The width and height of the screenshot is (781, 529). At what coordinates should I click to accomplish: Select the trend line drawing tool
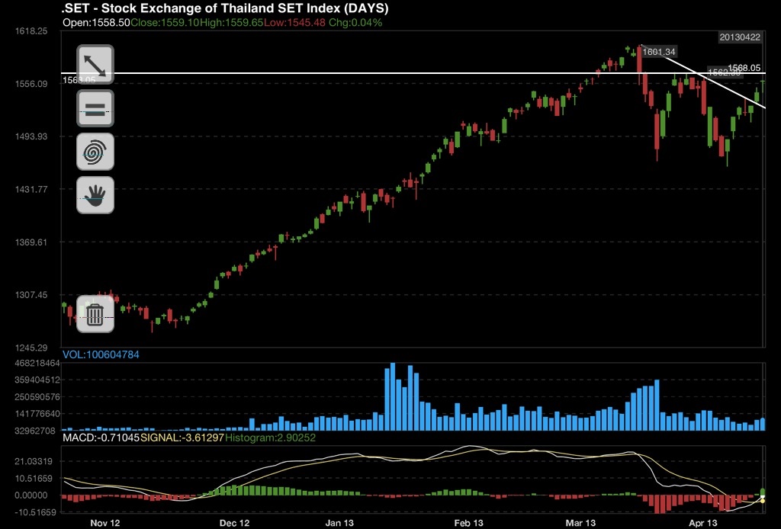point(95,65)
